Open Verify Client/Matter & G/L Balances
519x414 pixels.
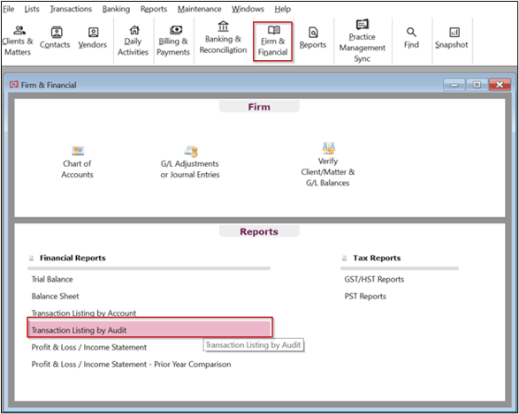click(x=328, y=164)
